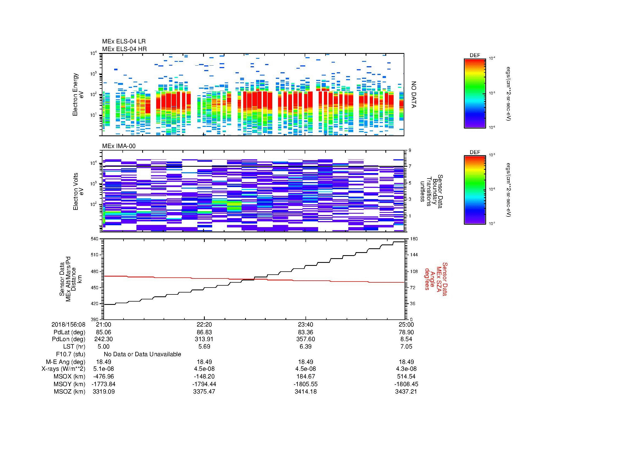The width and height of the screenshot is (642, 454).
Task: Click lower color bar units 'ergs/(cm**2-sr-sec-eV)'
Action: pos(509,190)
